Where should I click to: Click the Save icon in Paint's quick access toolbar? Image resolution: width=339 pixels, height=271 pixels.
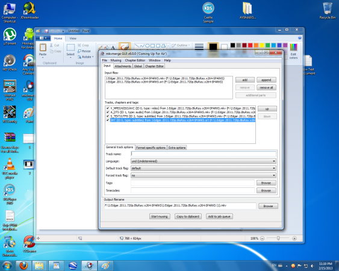click(46, 31)
